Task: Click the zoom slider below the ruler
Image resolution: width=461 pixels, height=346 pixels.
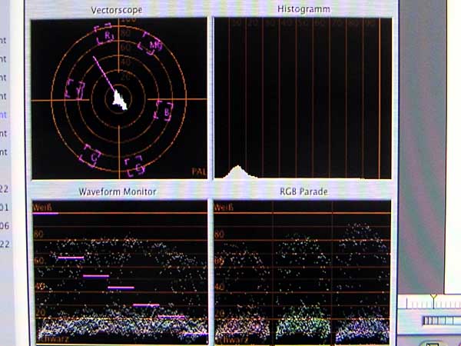Action: coord(439,320)
